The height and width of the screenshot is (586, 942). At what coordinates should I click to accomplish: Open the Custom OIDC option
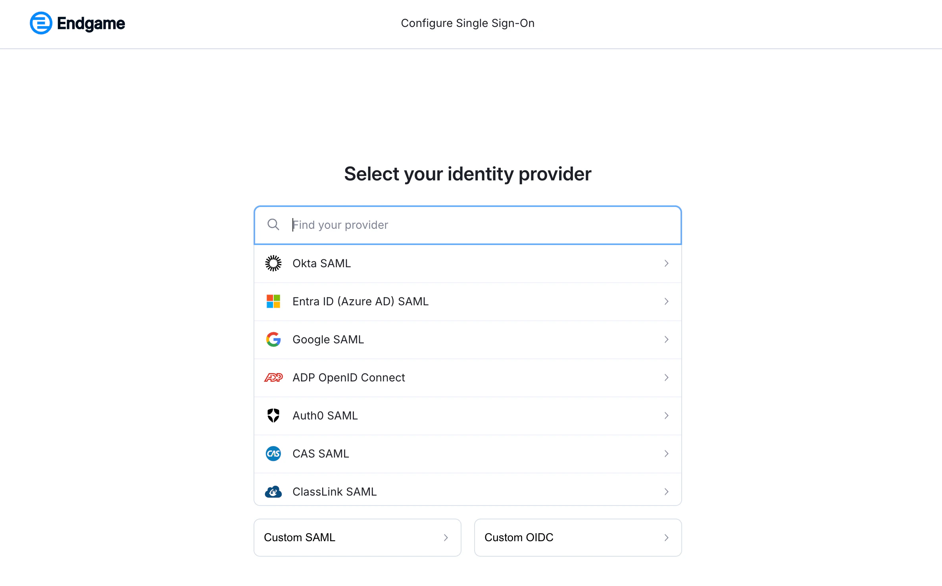pyautogui.click(x=577, y=537)
